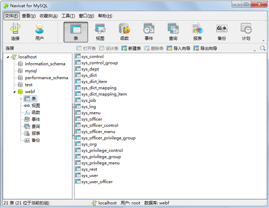Select the sys_job table
This screenshot has height=208, width=269.
coord(86,100)
